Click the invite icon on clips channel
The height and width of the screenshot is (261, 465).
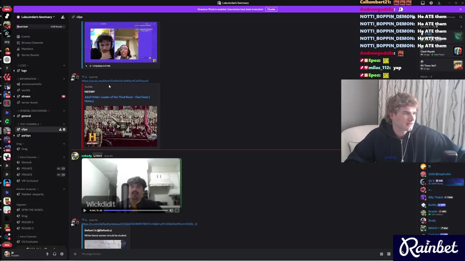60,129
